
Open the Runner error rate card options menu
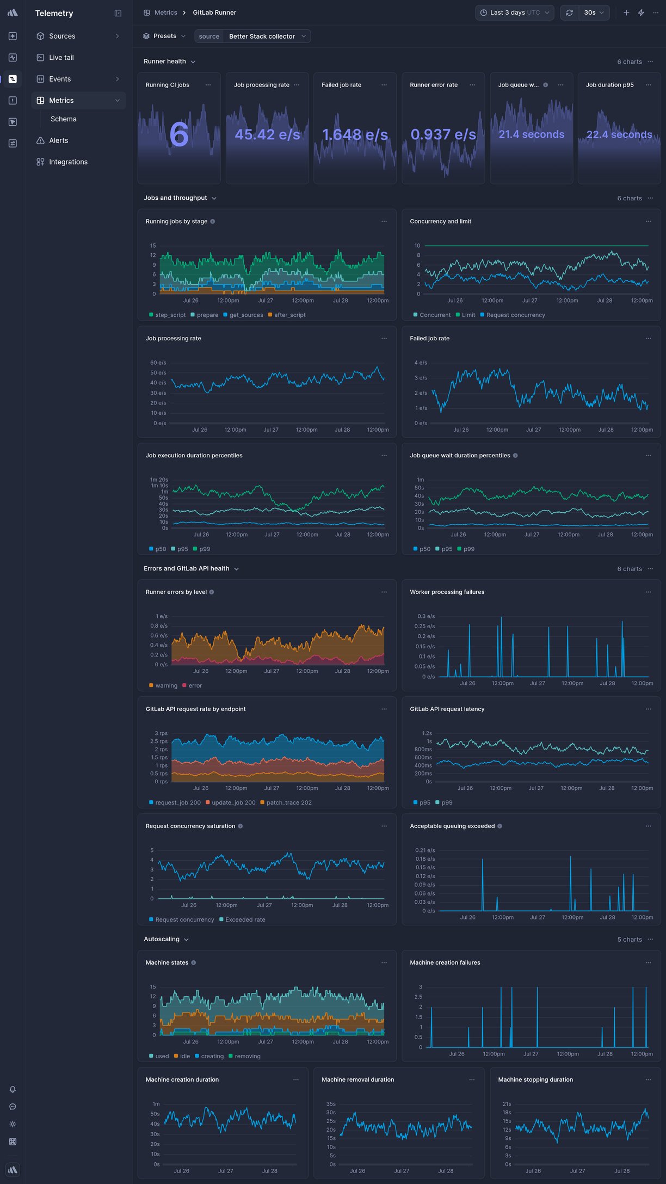(x=472, y=85)
